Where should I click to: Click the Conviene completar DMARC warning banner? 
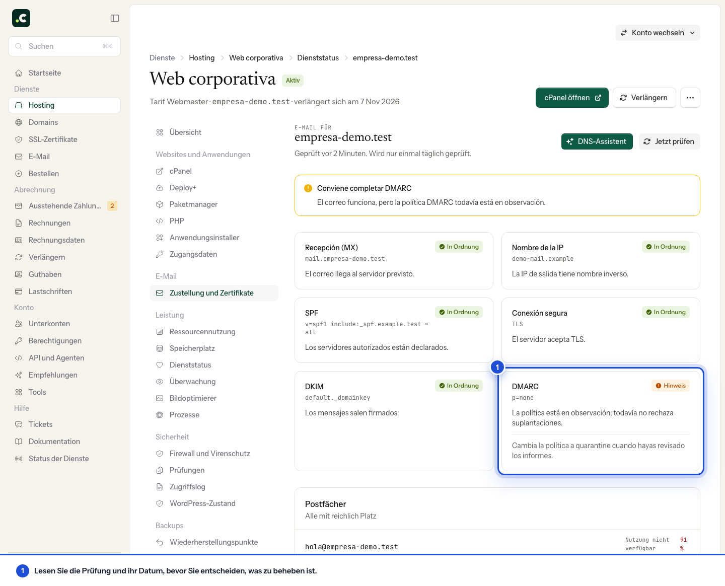click(497, 195)
